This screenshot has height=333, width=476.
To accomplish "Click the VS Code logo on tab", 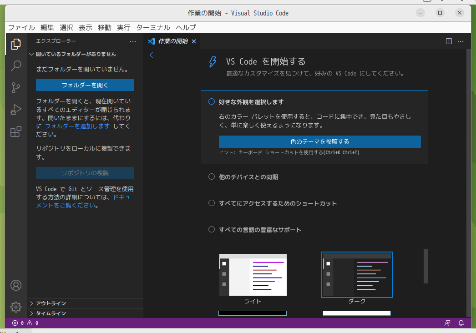I will click(152, 41).
